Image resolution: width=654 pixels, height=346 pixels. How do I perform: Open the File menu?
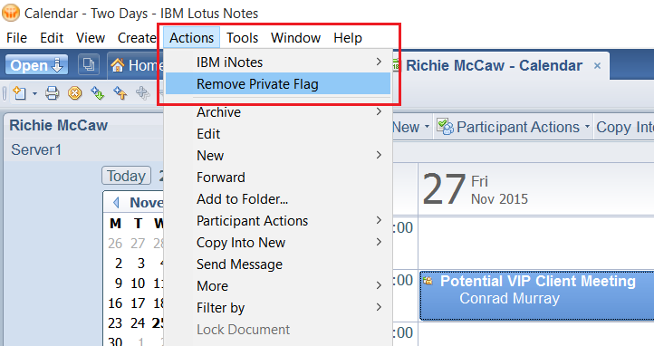(x=16, y=38)
